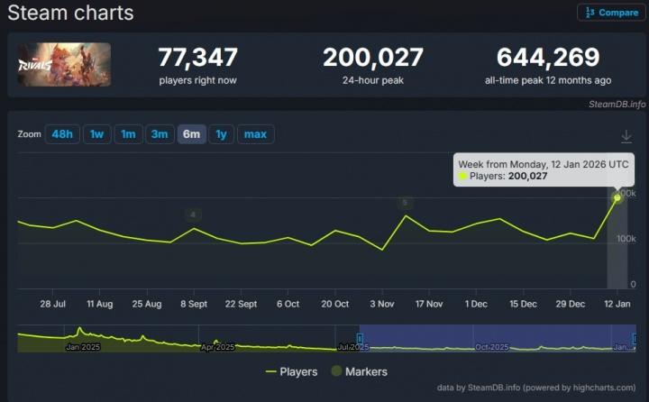
Task: Click the Steam charts heading
Action: click(x=71, y=13)
